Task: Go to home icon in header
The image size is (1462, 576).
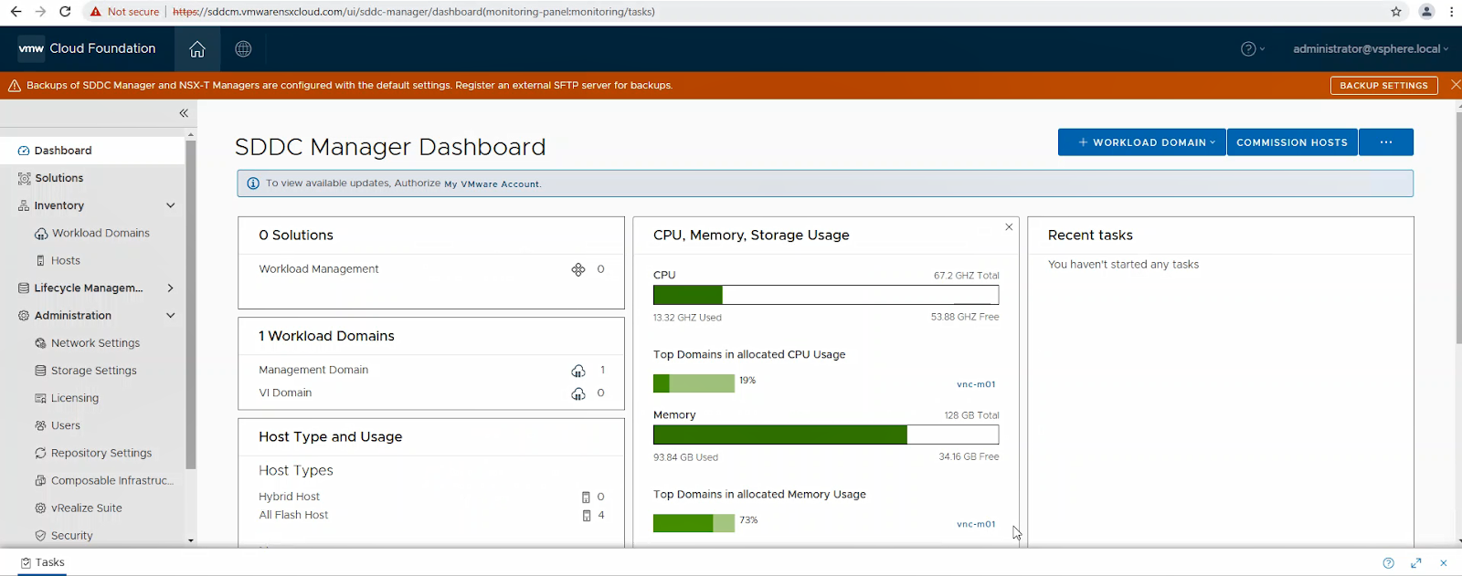Action: 197,49
